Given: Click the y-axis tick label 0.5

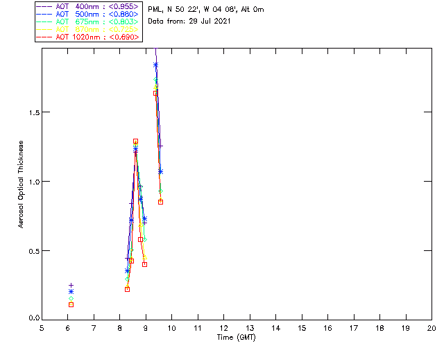Looking at the screenshot, I should pyautogui.click(x=34, y=251).
